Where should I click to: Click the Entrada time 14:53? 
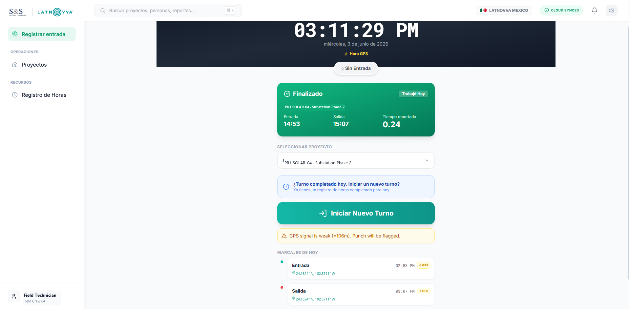tap(292, 124)
